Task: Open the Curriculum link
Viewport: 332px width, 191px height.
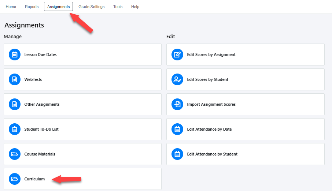Action: tap(34, 179)
